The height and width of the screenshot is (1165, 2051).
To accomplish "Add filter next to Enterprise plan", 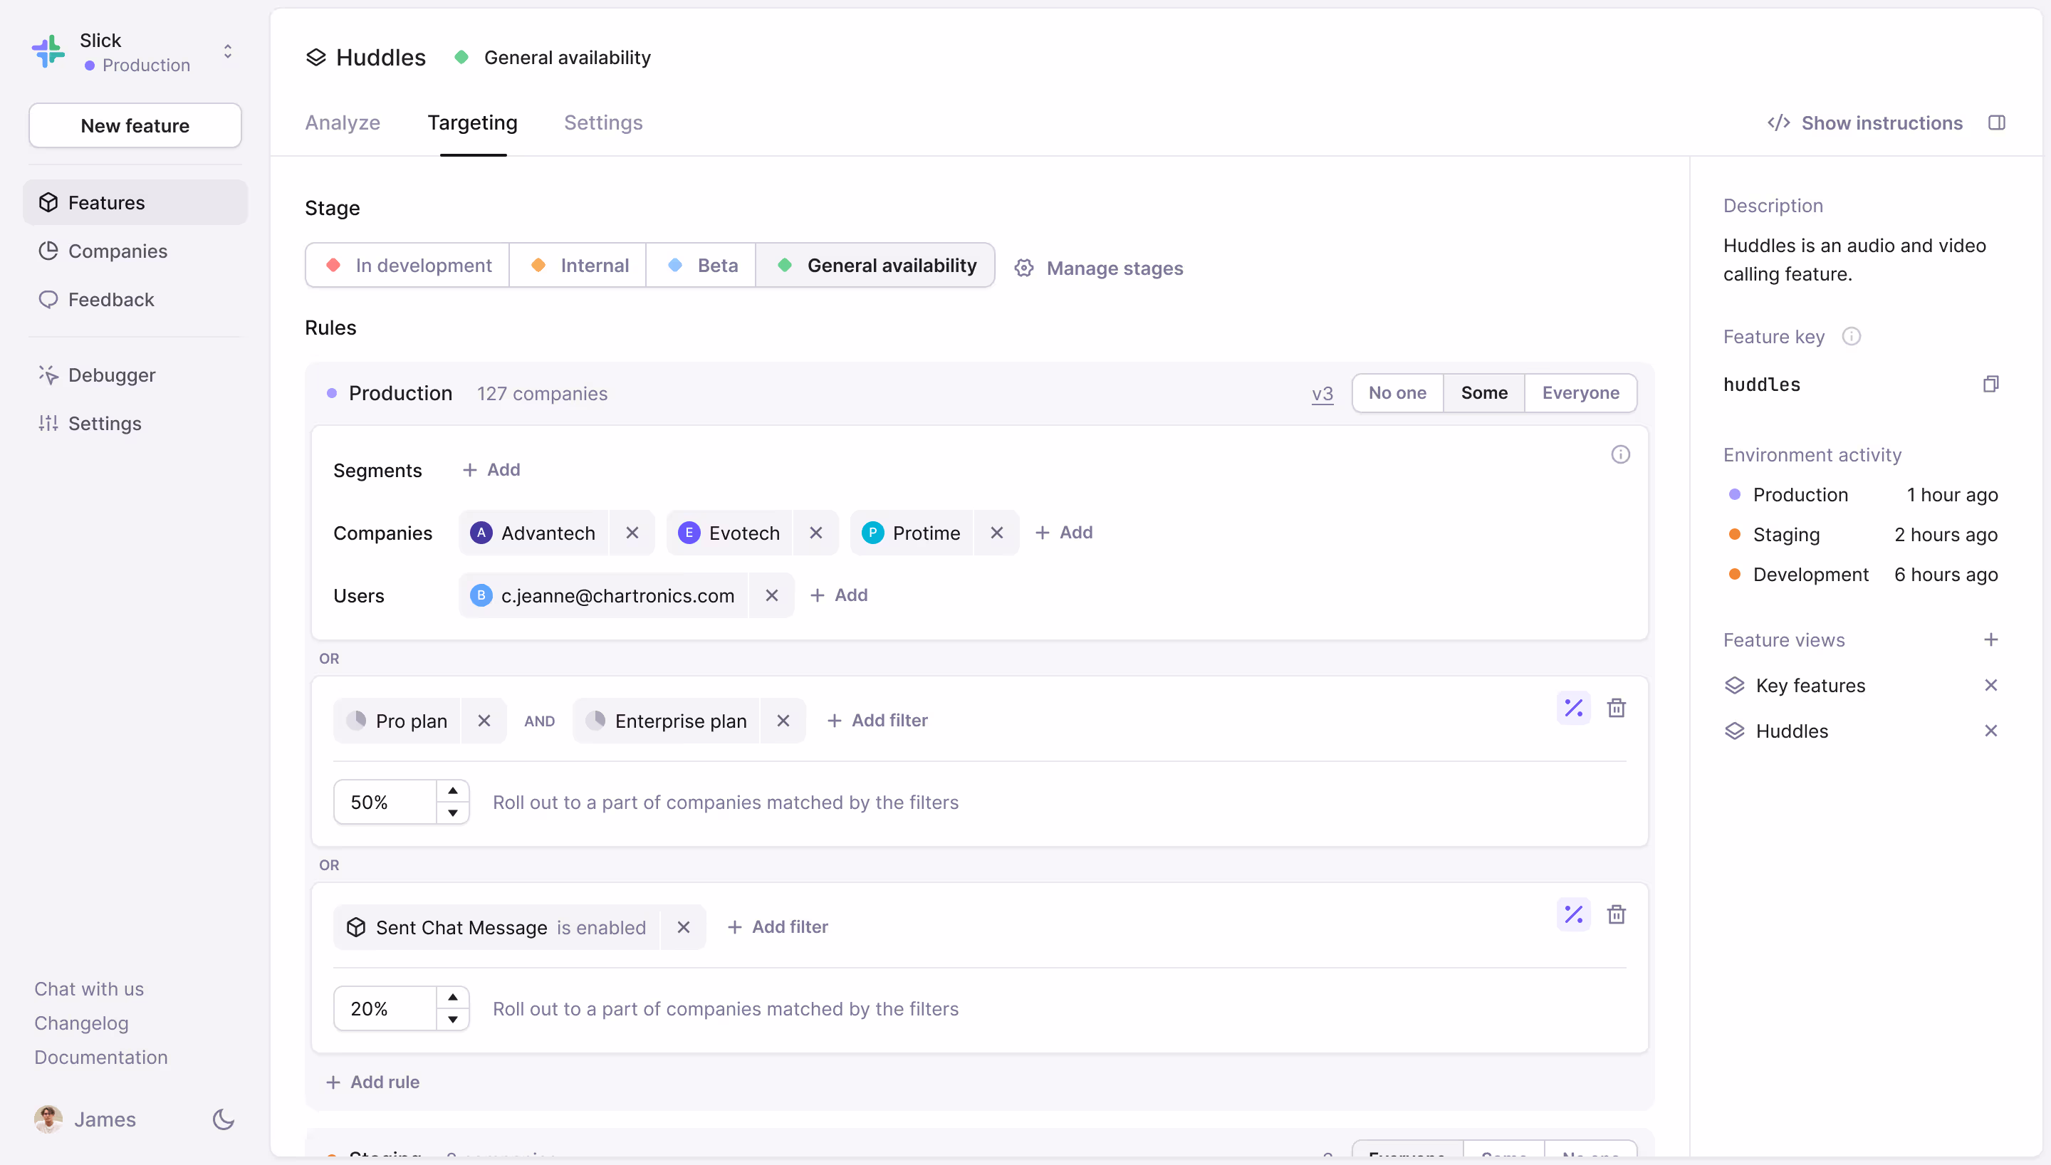I will click(877, 720).
